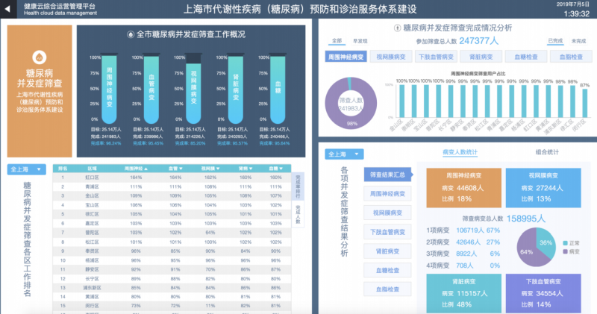The width and height of the screenshot is (597, 314).
Task: Open the 全上海 dropdown above ranking table
Action: pyautogui.click(x=27, y=169)
